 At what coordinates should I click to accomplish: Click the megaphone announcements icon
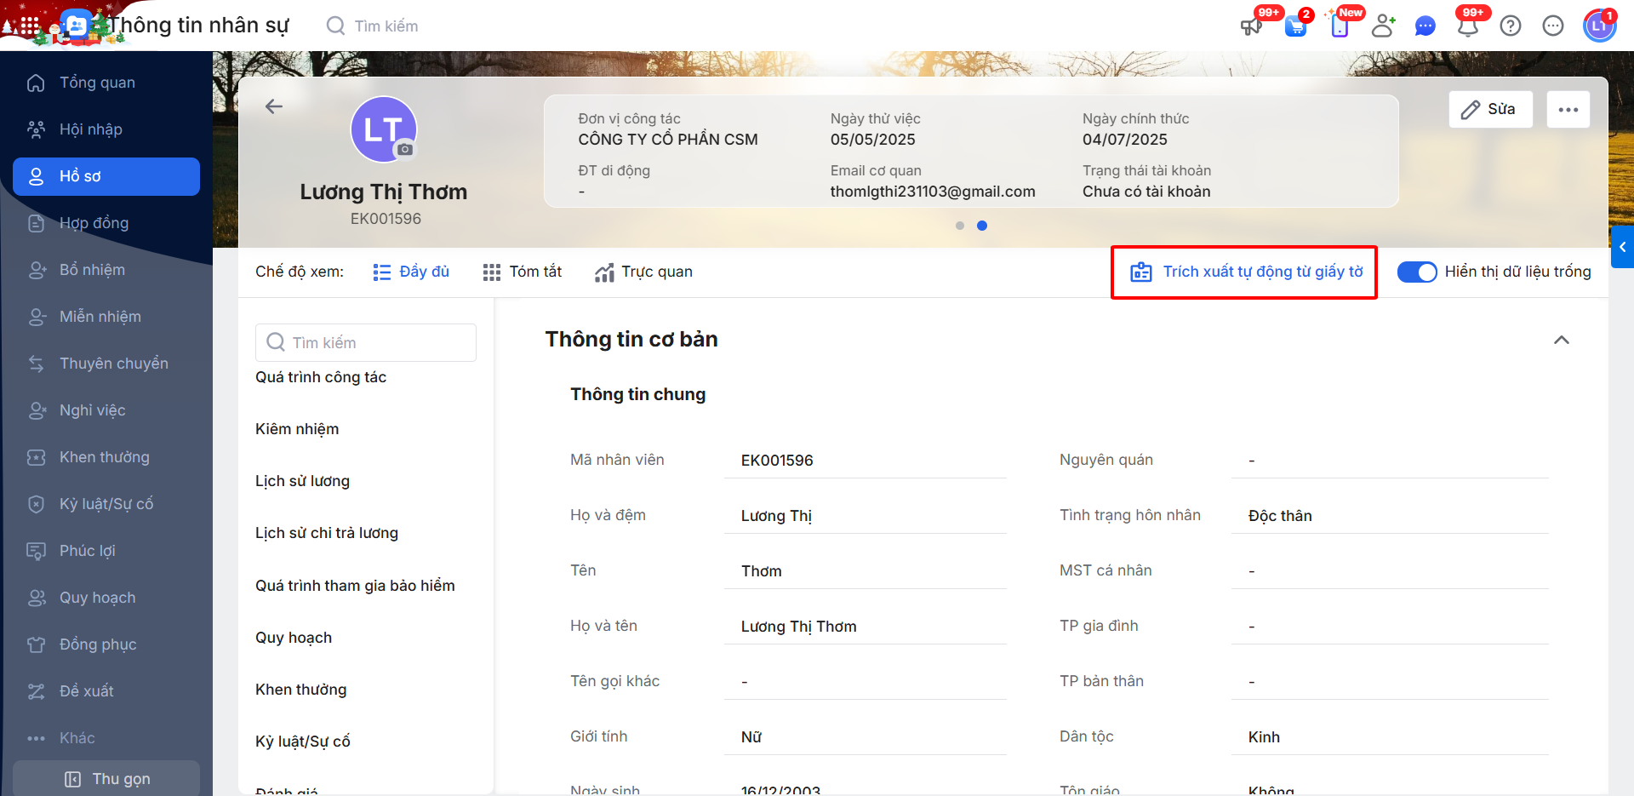[1251, 26]
